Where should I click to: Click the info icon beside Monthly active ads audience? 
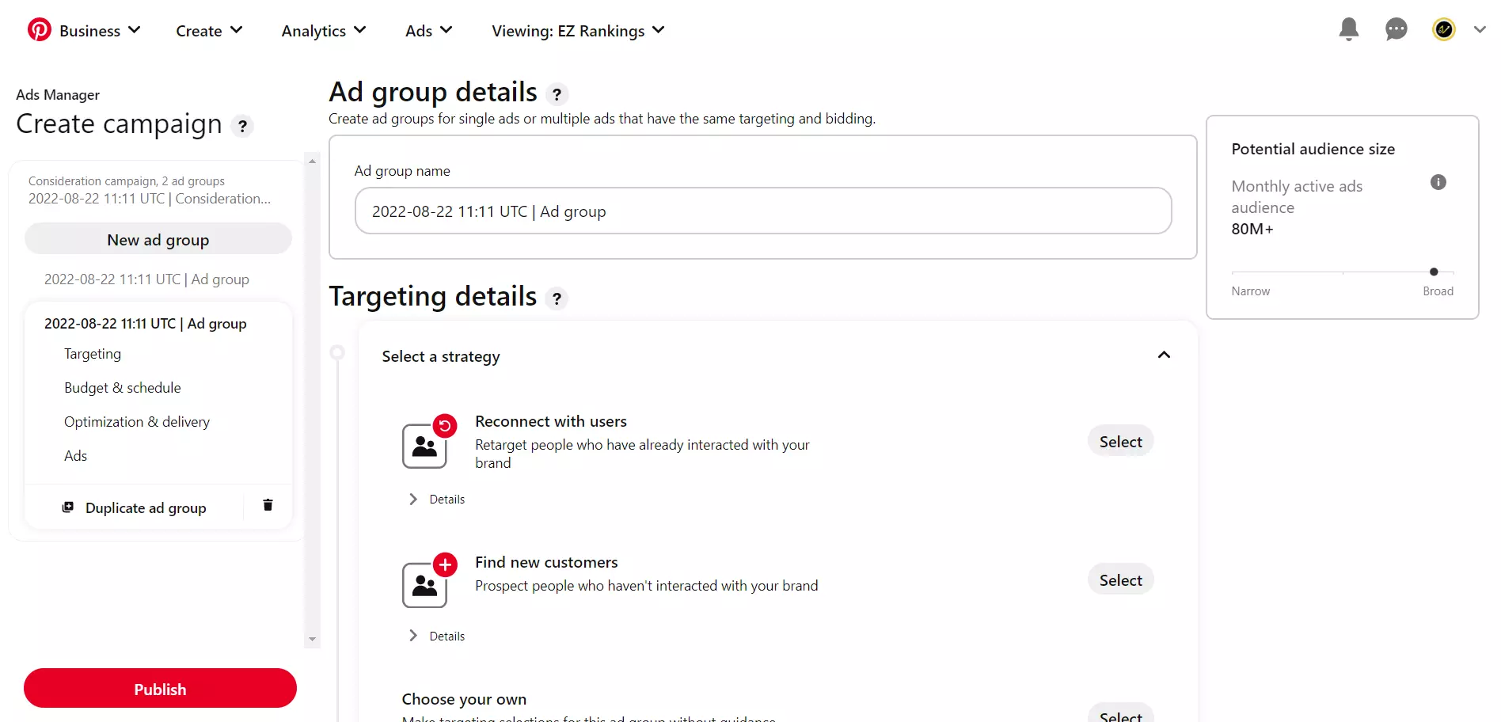click(1438, 182)
